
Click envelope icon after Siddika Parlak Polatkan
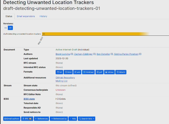click(140, 54)
